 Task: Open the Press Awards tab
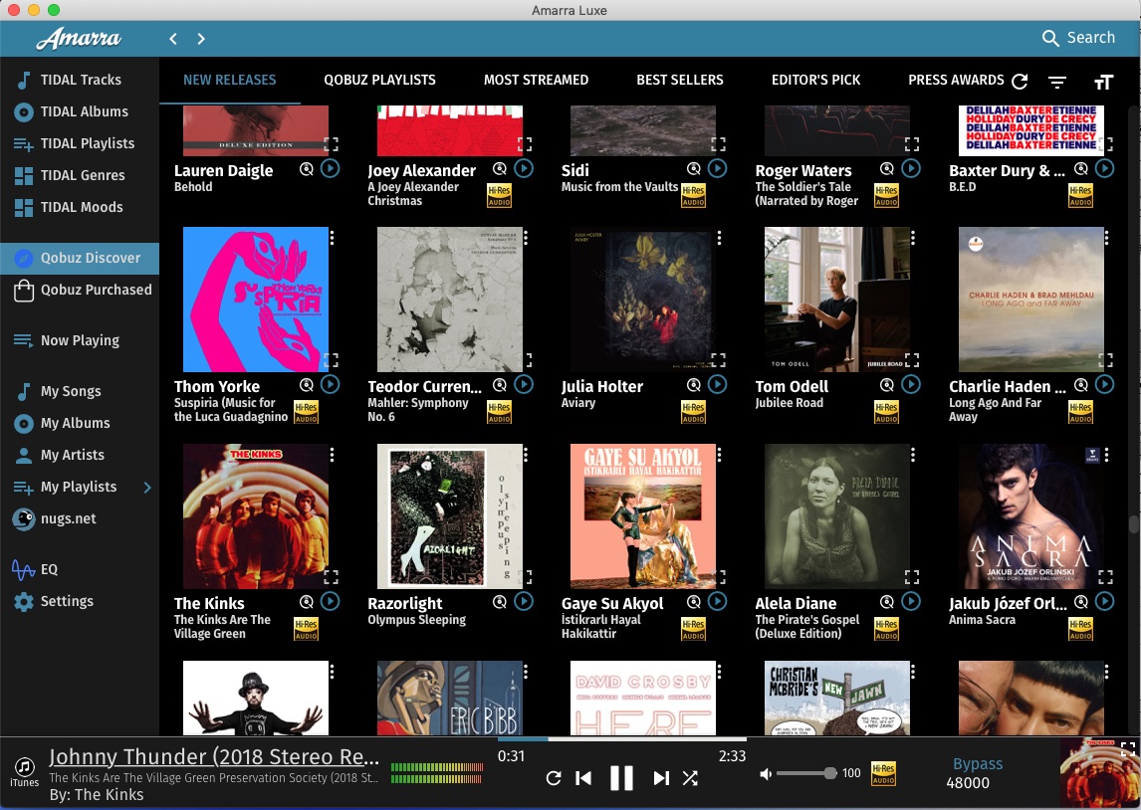(x=956, y=80)
